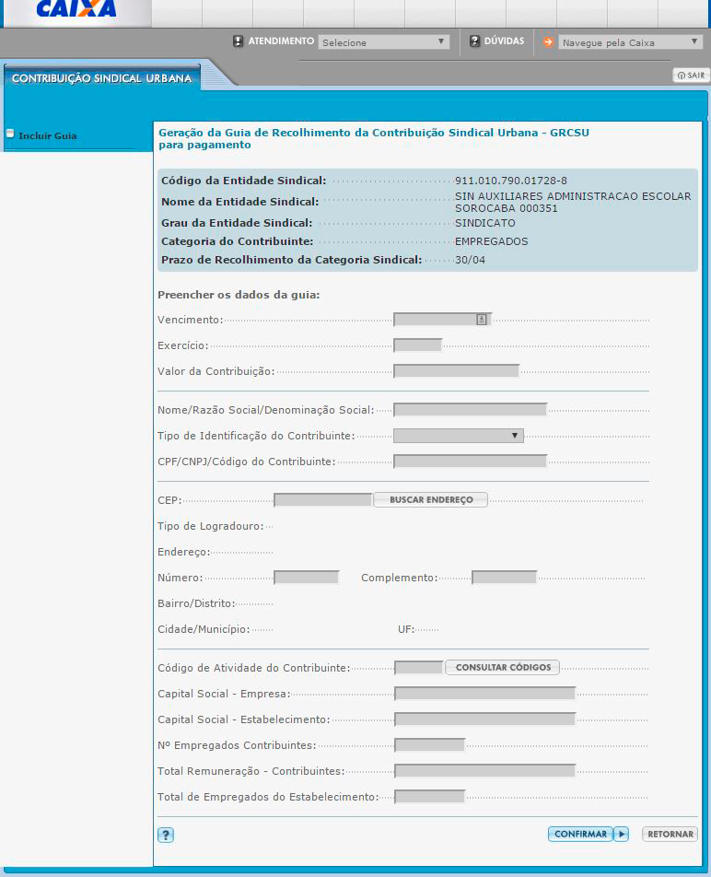Image resolution: width=711 pixels, height=877 pixels.
Task: Click the Dúvidas question mark icon
Action: click(x=474, y=41)
